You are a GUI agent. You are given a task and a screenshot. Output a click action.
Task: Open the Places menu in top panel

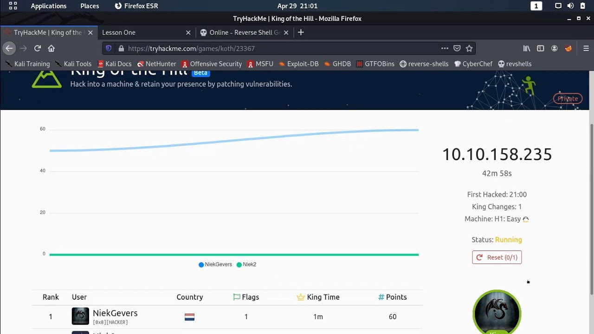(x=90, y=6)
